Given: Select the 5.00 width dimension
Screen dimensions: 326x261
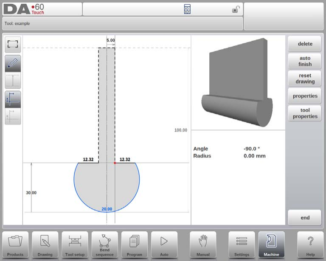Looking at the screenshot, I should 111,40.
